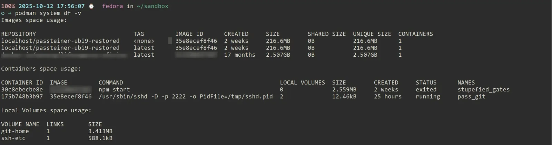
Task: Click the '17 months' created value
Action: (239, 55)
